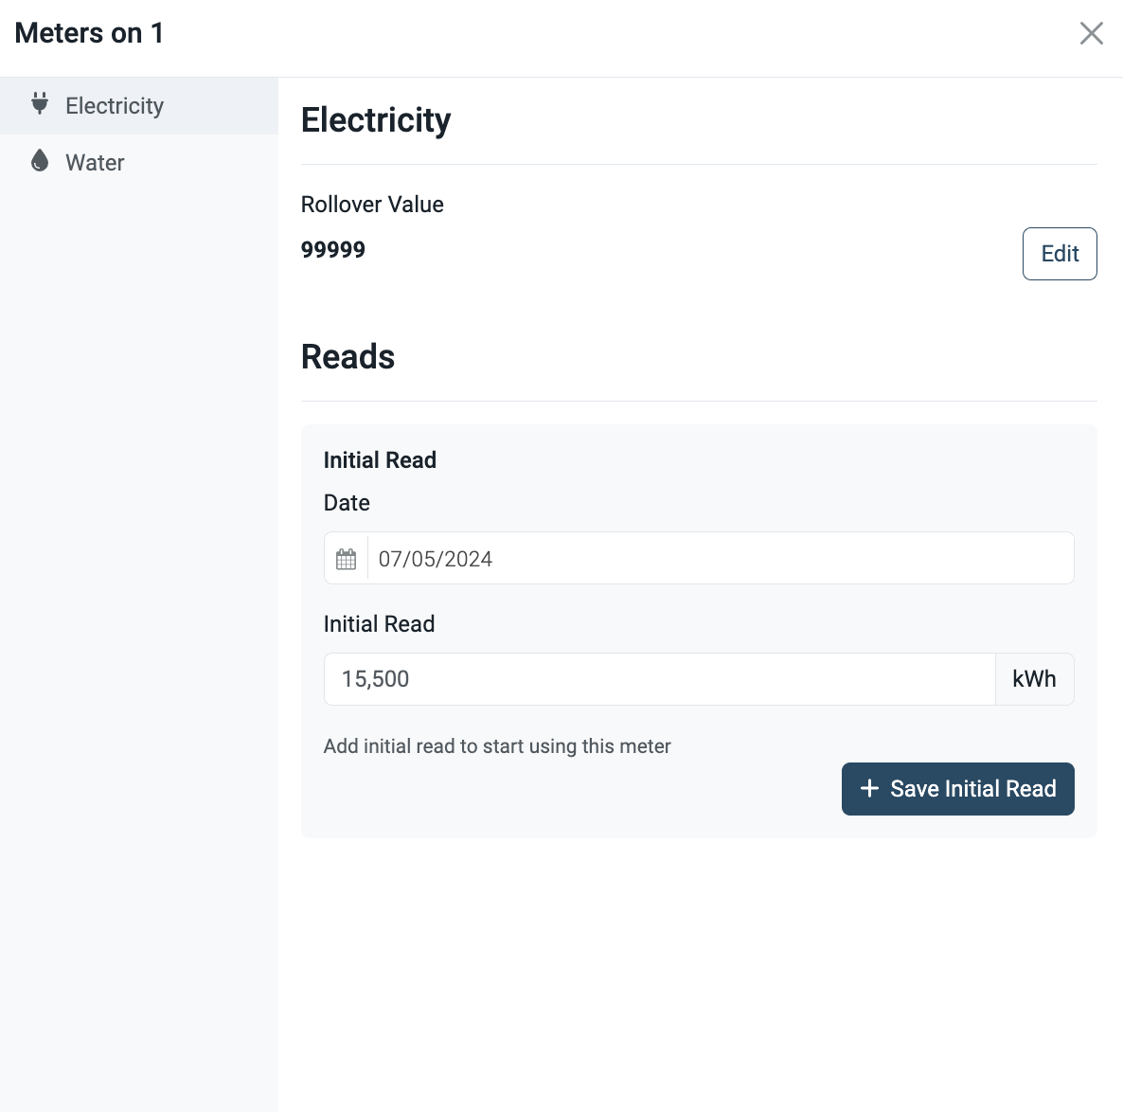Viewport: 1123px width, 1112px height.
Task: Click the 'Meters on 1' dialog title
Action: pos(90,34)
